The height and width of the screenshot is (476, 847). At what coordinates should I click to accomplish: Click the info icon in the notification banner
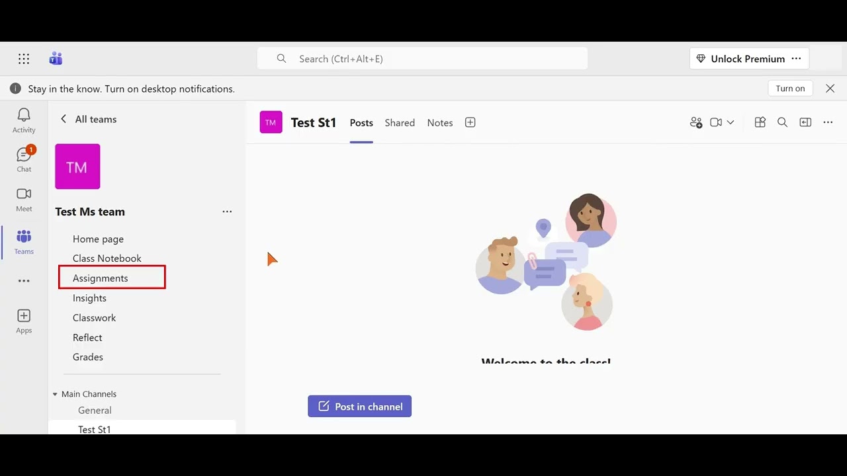(15, 89)
